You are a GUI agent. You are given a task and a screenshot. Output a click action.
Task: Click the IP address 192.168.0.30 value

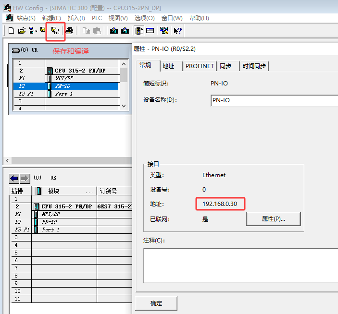pyautogui.click(x=220, y=204)
